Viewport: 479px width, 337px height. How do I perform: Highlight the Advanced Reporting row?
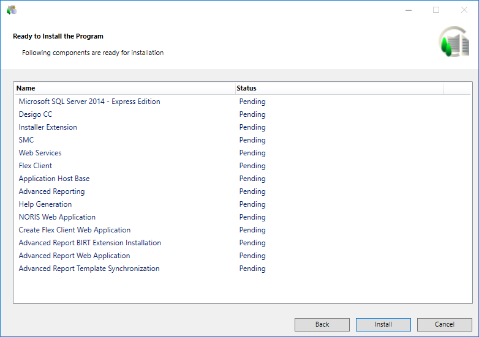(x=51, y=191)
